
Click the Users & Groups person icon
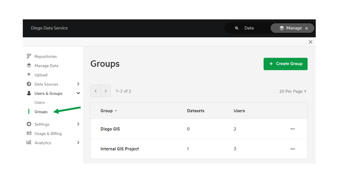pos(29,93)
